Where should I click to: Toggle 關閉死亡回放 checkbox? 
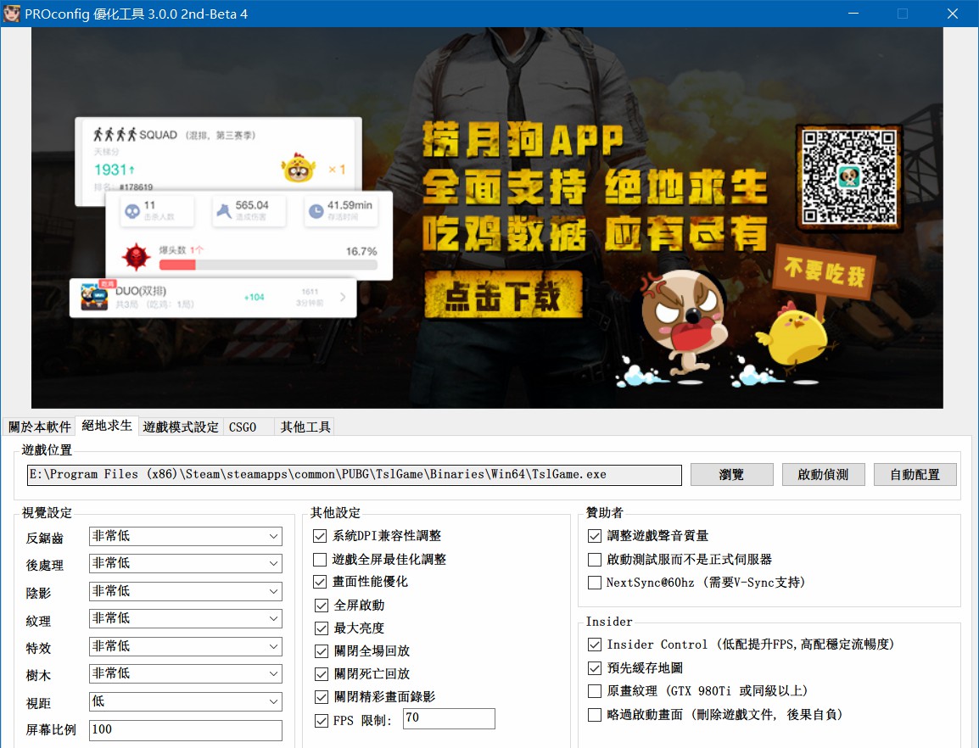click(x=322, y=674)
